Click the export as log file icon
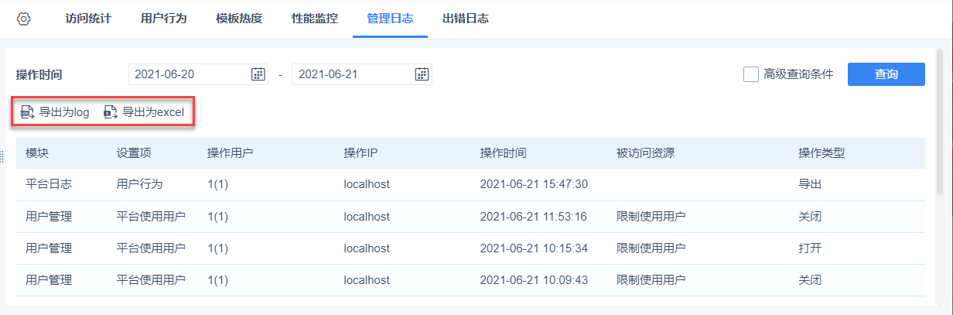Viewport: 953px width, 315px height. (28, 112)
